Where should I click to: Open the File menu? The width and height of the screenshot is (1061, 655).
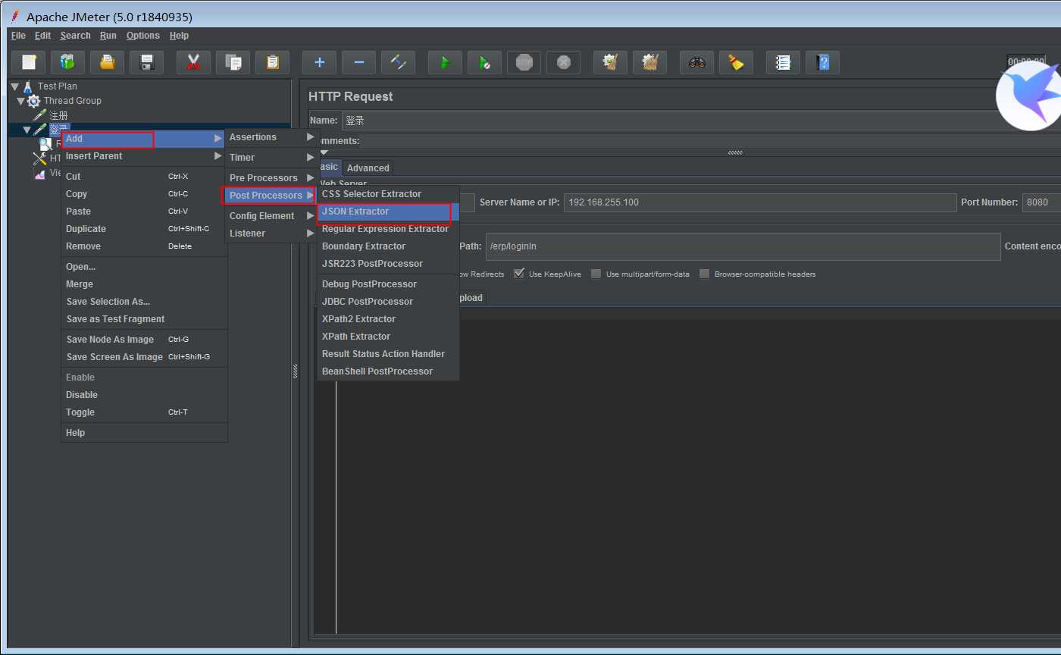click(18, 36)
